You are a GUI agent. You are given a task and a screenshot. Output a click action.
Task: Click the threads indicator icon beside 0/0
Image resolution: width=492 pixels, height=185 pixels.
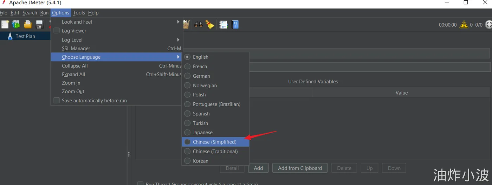coord(488,25)
